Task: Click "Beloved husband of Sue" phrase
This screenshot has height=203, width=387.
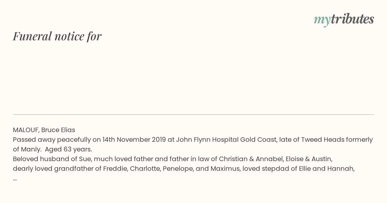Action: [52, 159]
